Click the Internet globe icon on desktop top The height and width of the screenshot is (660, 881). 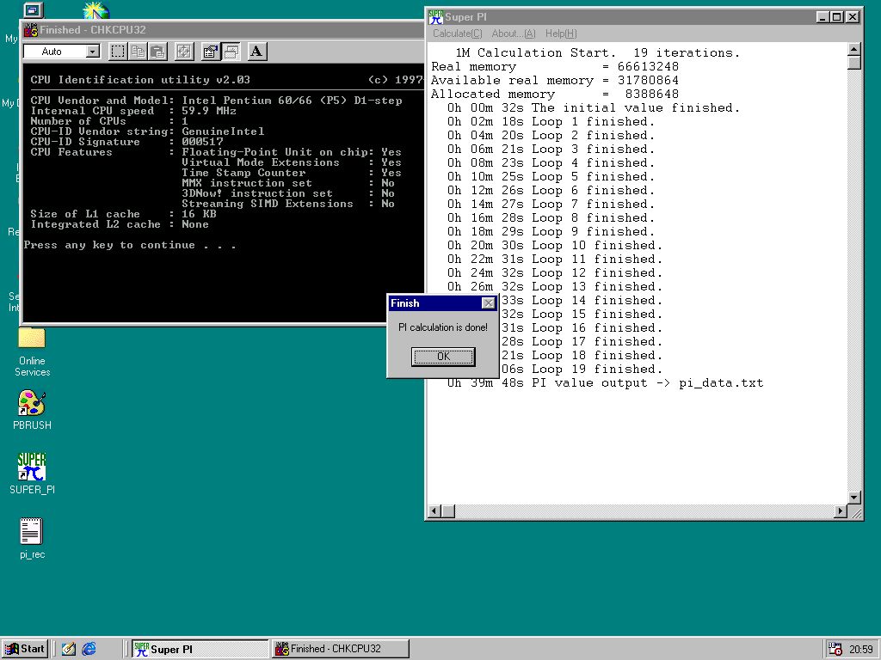95,10
